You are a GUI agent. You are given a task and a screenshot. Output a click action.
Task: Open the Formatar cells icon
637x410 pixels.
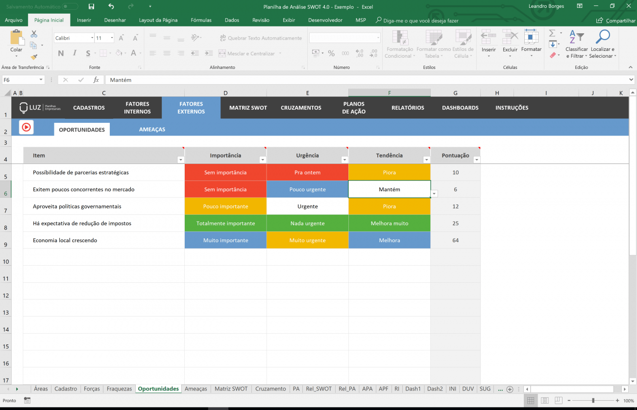pos(531,38)
